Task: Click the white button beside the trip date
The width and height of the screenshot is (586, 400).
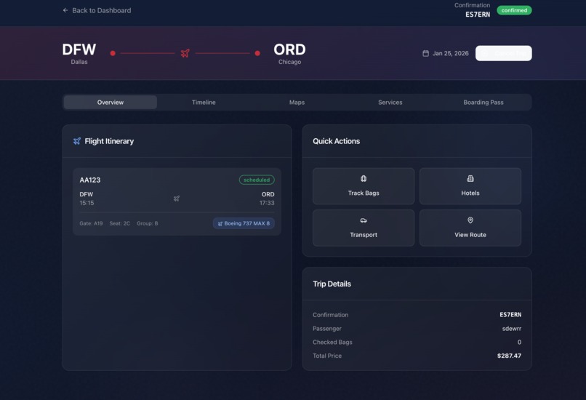Action: tap(503, 53)
